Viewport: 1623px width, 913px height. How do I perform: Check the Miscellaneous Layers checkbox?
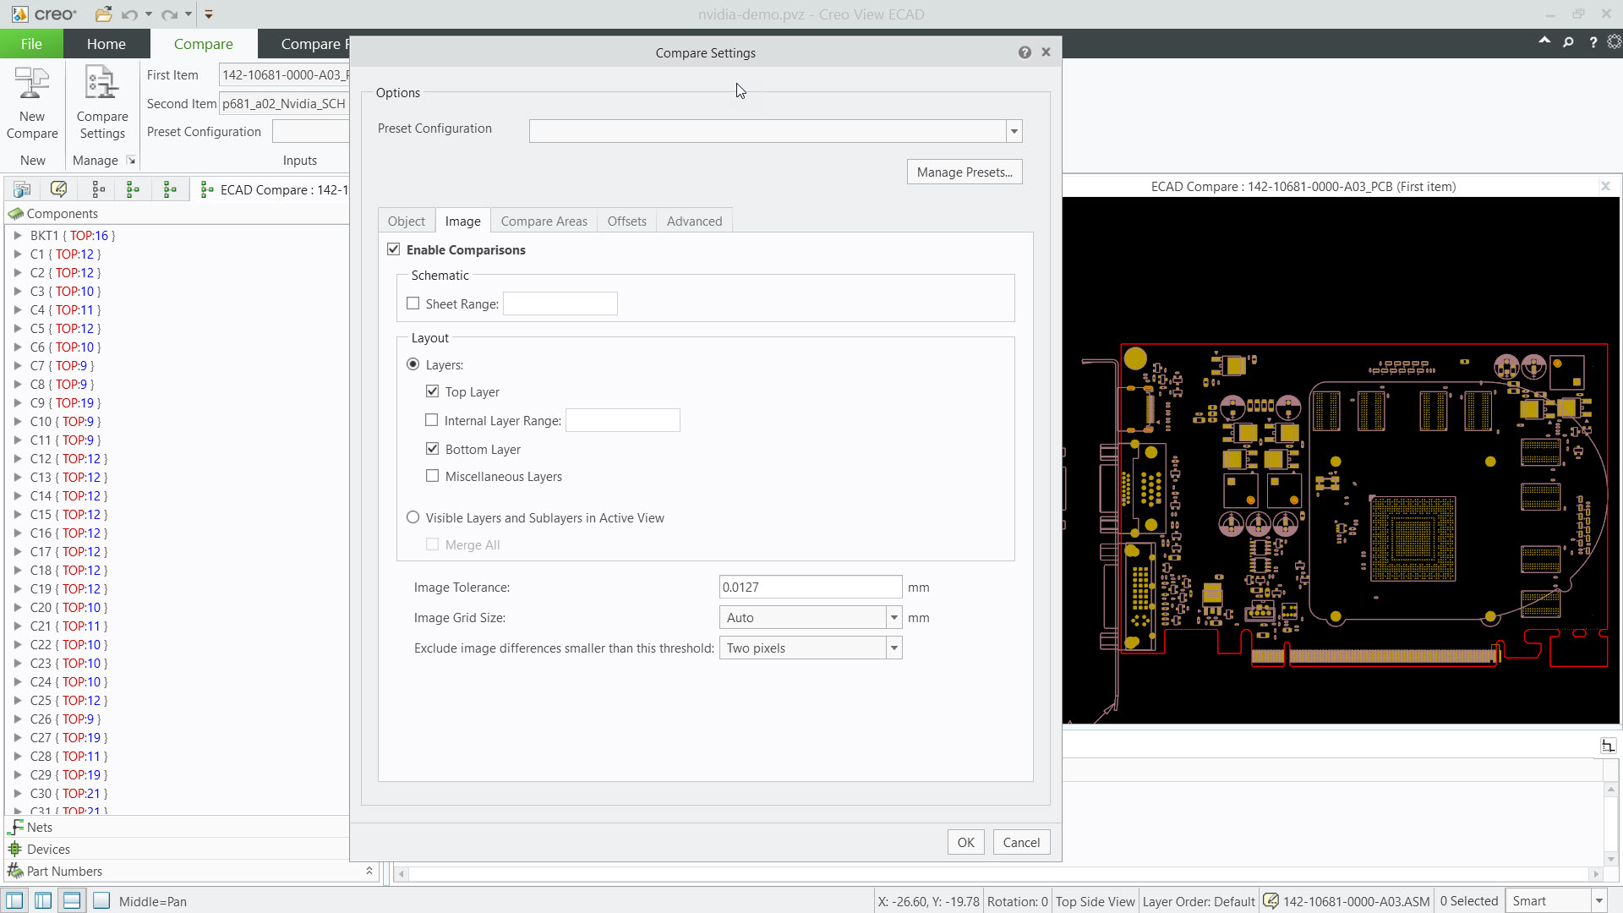tap(433, 476)
